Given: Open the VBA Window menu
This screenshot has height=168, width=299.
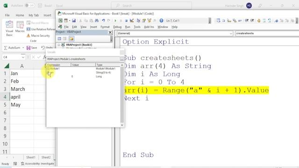Looking at the screenshot, I should click(x=163, y=27).
